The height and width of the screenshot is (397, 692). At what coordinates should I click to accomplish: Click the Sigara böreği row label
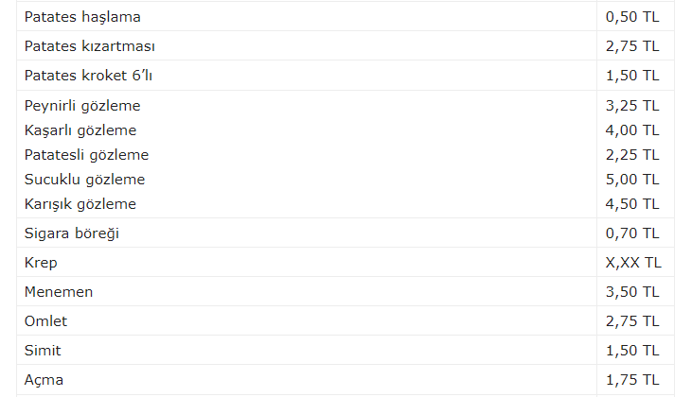pos(72,233)
